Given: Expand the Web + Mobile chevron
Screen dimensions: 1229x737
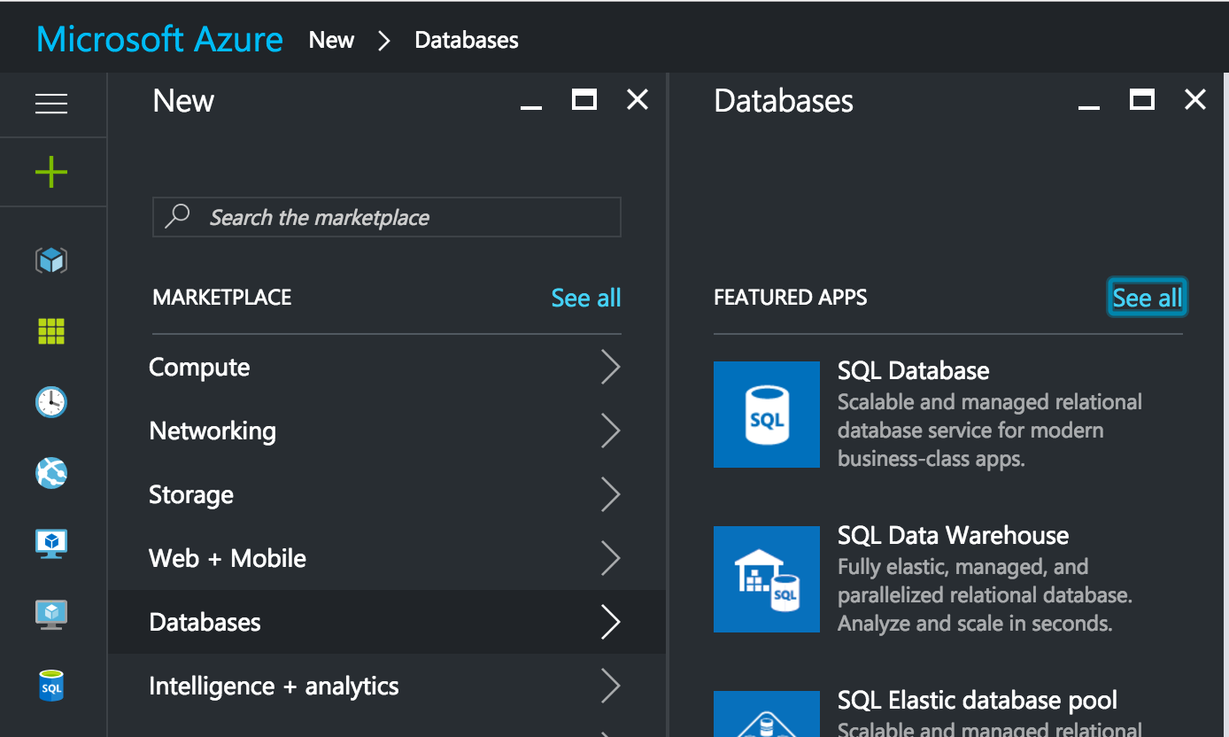Looking at the screenshot, I should [x=610, y=558].
